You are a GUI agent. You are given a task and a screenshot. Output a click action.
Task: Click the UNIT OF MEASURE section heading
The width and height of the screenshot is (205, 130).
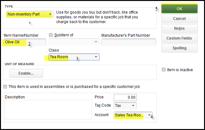click(19, 64)
